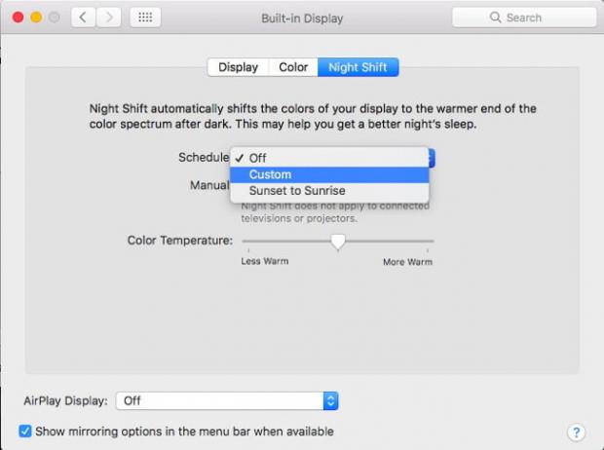Viewport: 604px width, 450px height.
Task: Show all preferences via grid icon
Action: click(x=145, y=18)
